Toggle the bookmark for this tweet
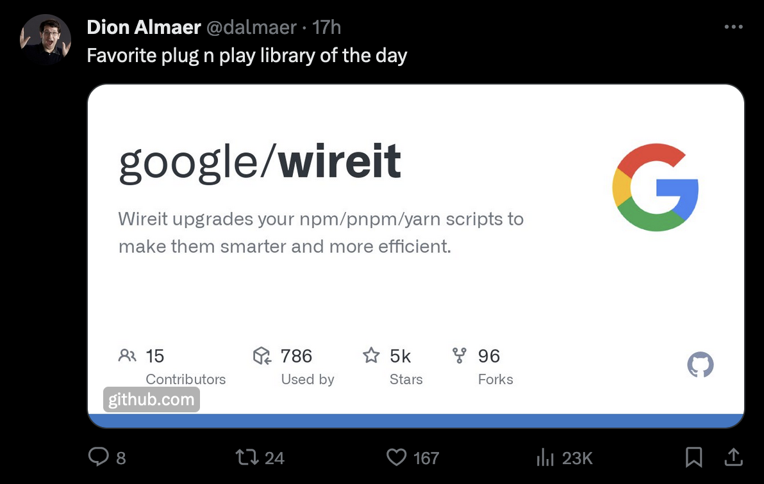The height and width of the screenshot is (484, 764). (695, 457)
